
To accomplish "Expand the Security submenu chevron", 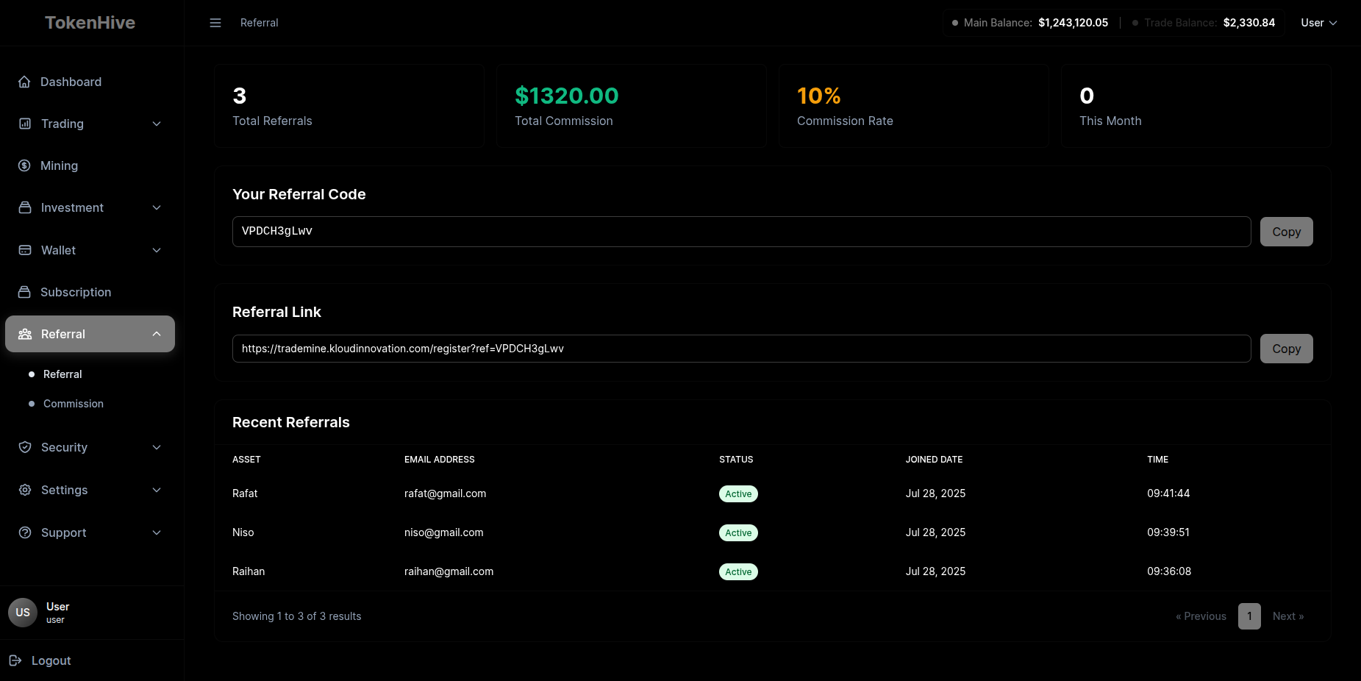I will [157, 447].
